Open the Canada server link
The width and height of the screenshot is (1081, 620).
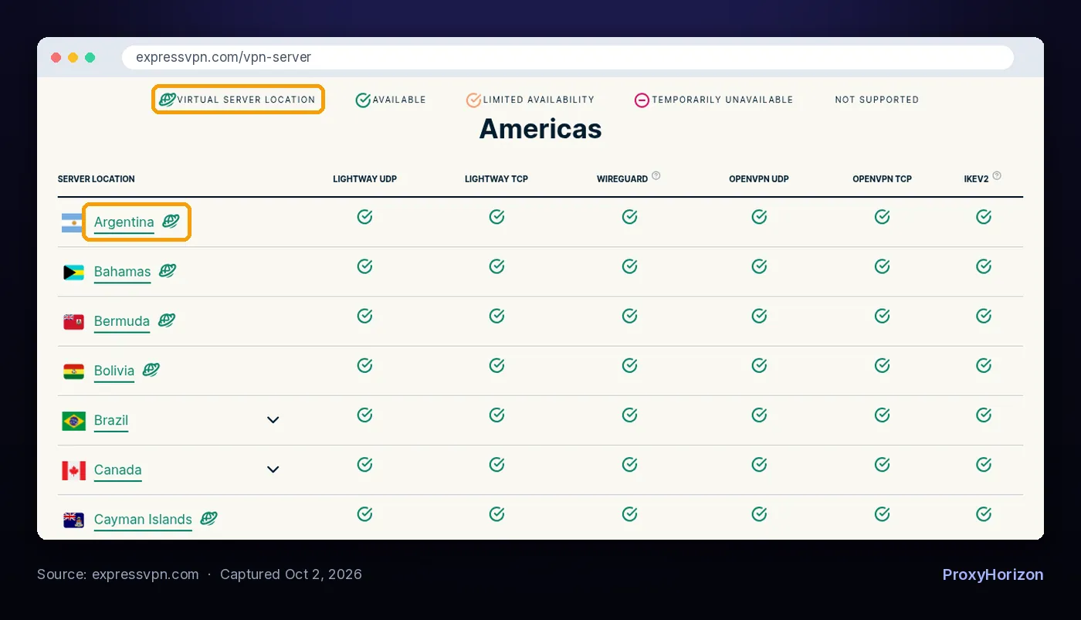[x=117, y=469]
